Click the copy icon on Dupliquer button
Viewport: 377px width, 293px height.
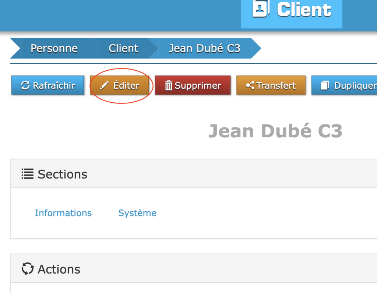pos(324,86)
